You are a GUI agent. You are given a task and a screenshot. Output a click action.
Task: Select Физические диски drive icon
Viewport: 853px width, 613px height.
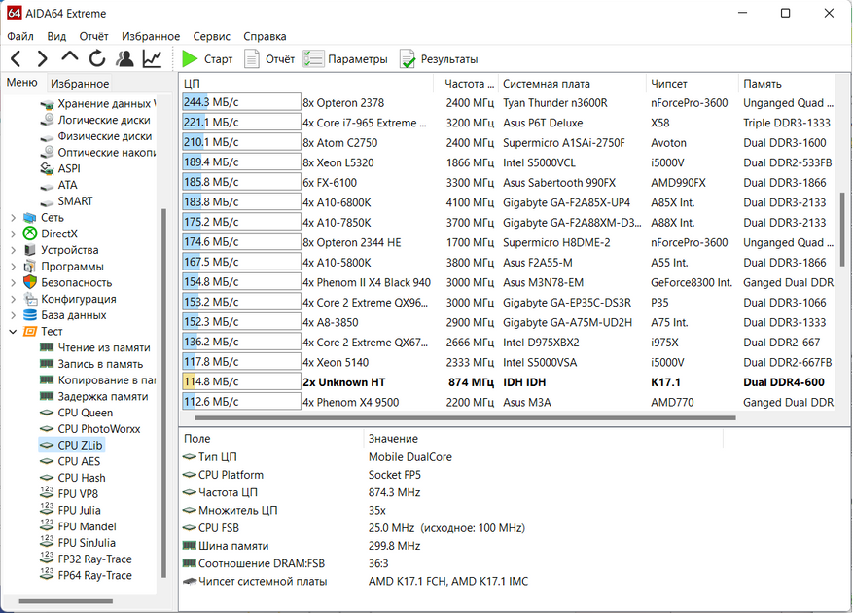point(47,136)
